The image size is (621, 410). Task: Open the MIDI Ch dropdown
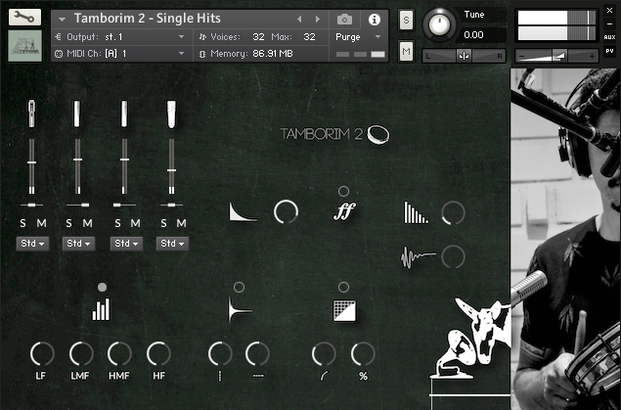(122, 54)
